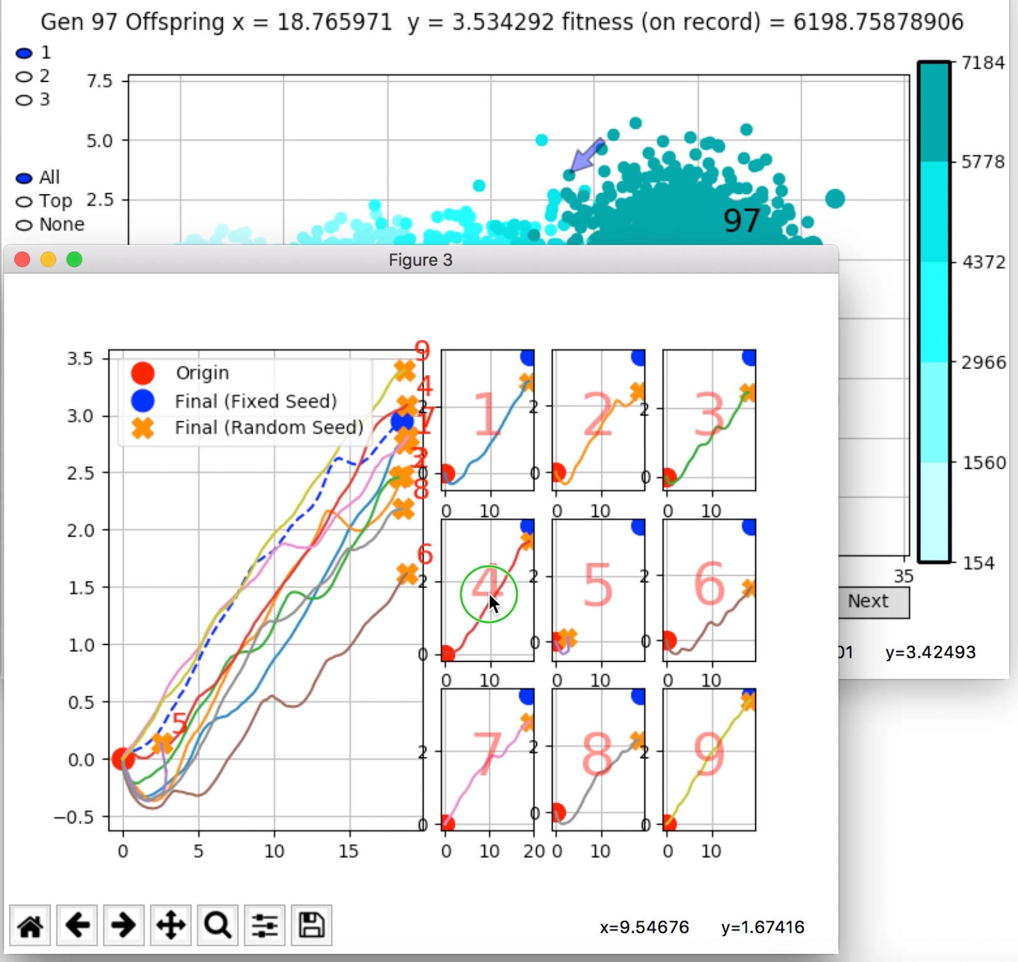This screenshot has height=962, width=1018.
Task: Click subplot 9 trajectory thumbnail
Action: 709,759
